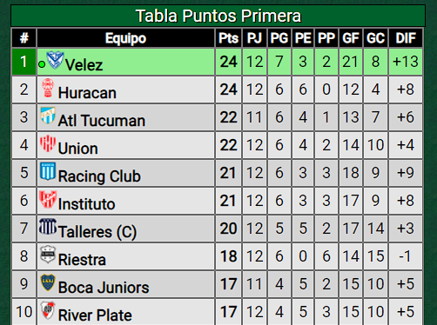The height and width of the screenshot is (325, 437).
Task: Click the GF column header
Action: 351,38
